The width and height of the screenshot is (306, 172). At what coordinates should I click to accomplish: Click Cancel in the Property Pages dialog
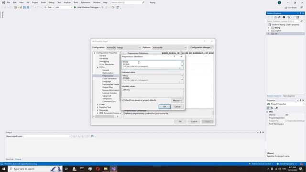(194, 122)
